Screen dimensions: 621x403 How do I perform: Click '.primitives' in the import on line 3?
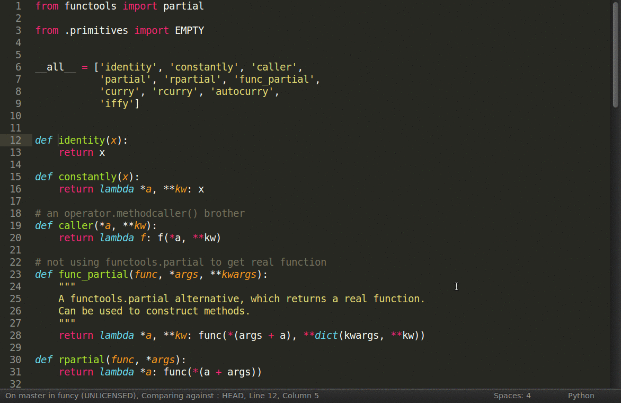(96, 31)
